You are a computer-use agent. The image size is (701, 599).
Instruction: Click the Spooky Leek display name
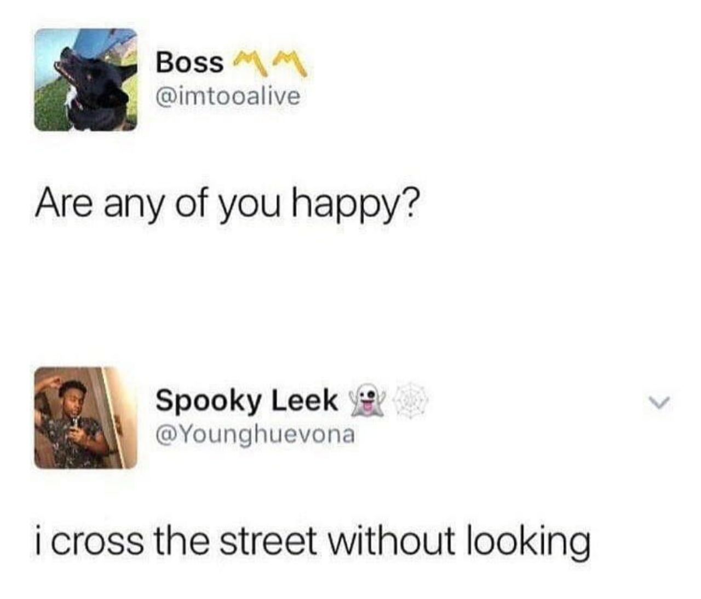point(247,401)
